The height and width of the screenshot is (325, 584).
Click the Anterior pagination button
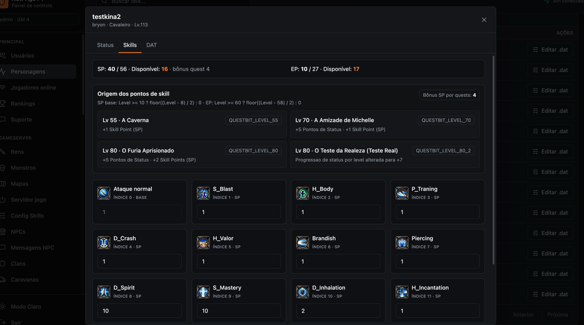[x=523, y=315]
